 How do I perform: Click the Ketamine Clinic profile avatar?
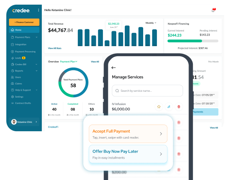(14, 122)
